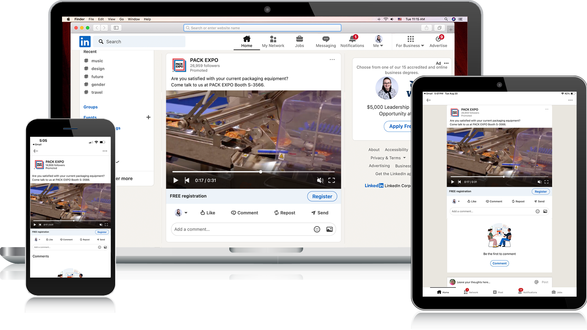Click Safari address bar on laptop
Screen dimensions: 587x330
tap(262, 28)
